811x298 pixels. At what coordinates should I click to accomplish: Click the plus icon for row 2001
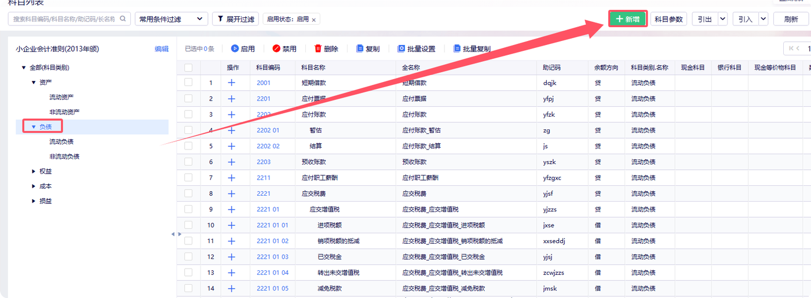pyautogui.click(x=232, y=83)
